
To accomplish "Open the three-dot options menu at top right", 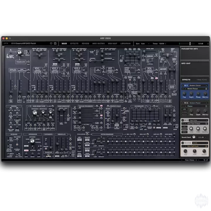I will (x=208, y=44).
